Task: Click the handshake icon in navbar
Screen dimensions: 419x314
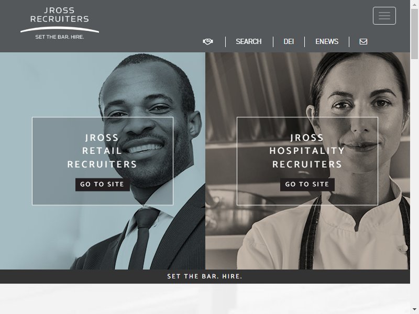Action: click(208, 42)
